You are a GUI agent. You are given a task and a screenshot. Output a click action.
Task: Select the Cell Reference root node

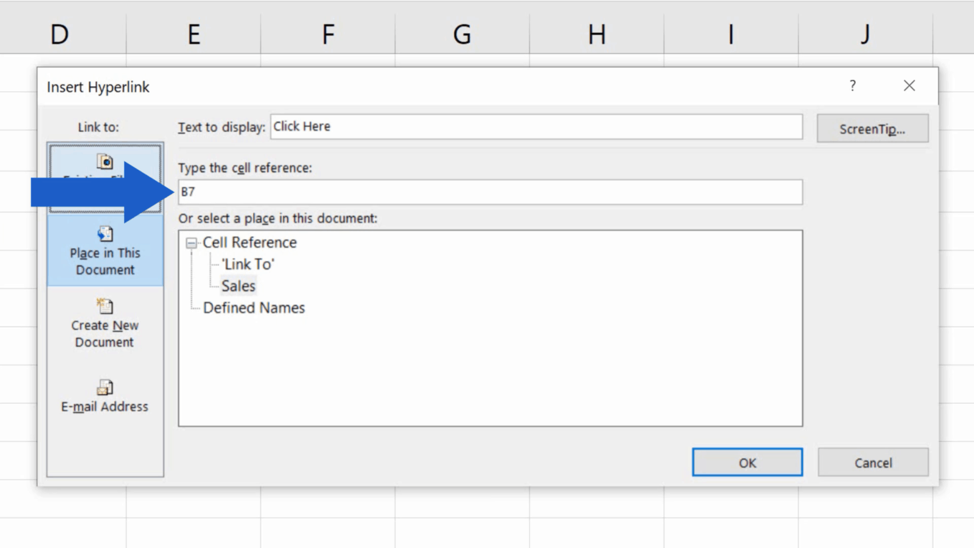[x=250, y=242]
